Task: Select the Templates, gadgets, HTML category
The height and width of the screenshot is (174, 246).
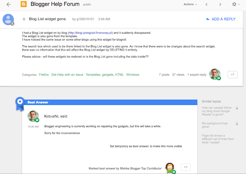Action: coord(105,75)
